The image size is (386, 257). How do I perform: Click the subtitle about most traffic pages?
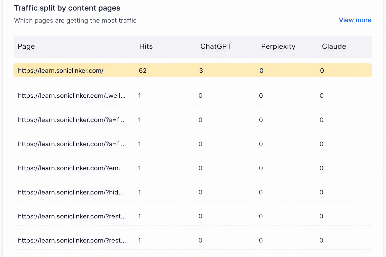75,21
